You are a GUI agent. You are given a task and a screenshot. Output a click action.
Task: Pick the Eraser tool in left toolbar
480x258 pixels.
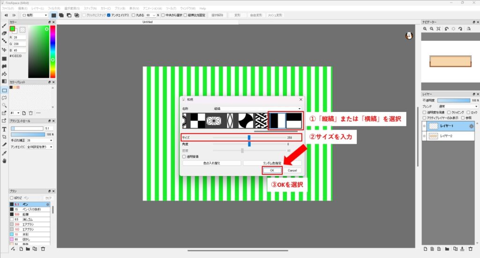tap(4, 34)
